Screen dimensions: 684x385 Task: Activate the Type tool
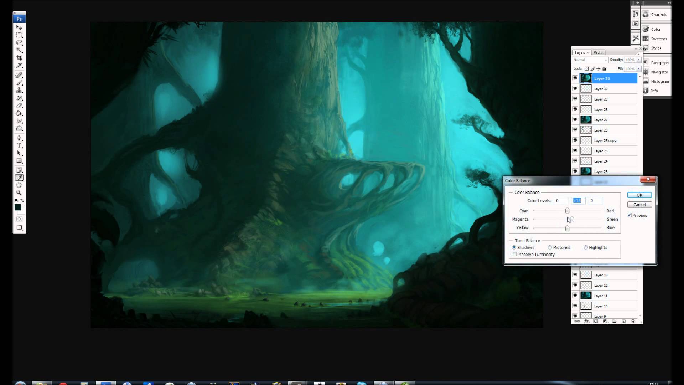pyautogui.click(x=19, y=145)
